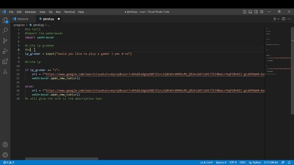Open the Edit menu

pyautogui.click(x=19, y=12)
